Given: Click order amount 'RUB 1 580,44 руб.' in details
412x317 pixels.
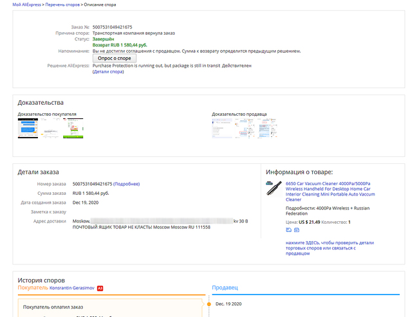Looking at the screenshot, I should (91, 193).
